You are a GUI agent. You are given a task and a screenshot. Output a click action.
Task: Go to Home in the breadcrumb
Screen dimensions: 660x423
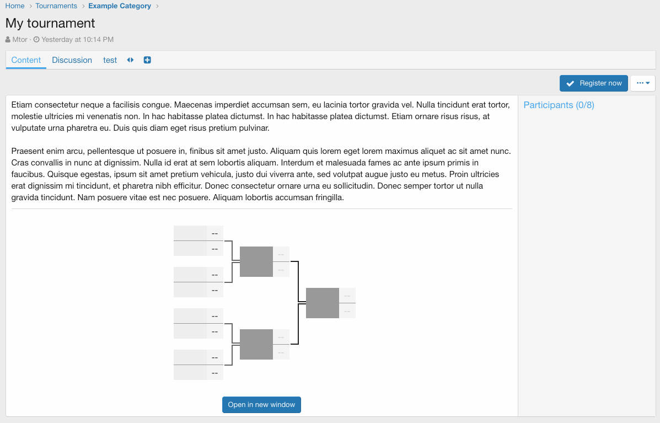[x=15, y=6]
